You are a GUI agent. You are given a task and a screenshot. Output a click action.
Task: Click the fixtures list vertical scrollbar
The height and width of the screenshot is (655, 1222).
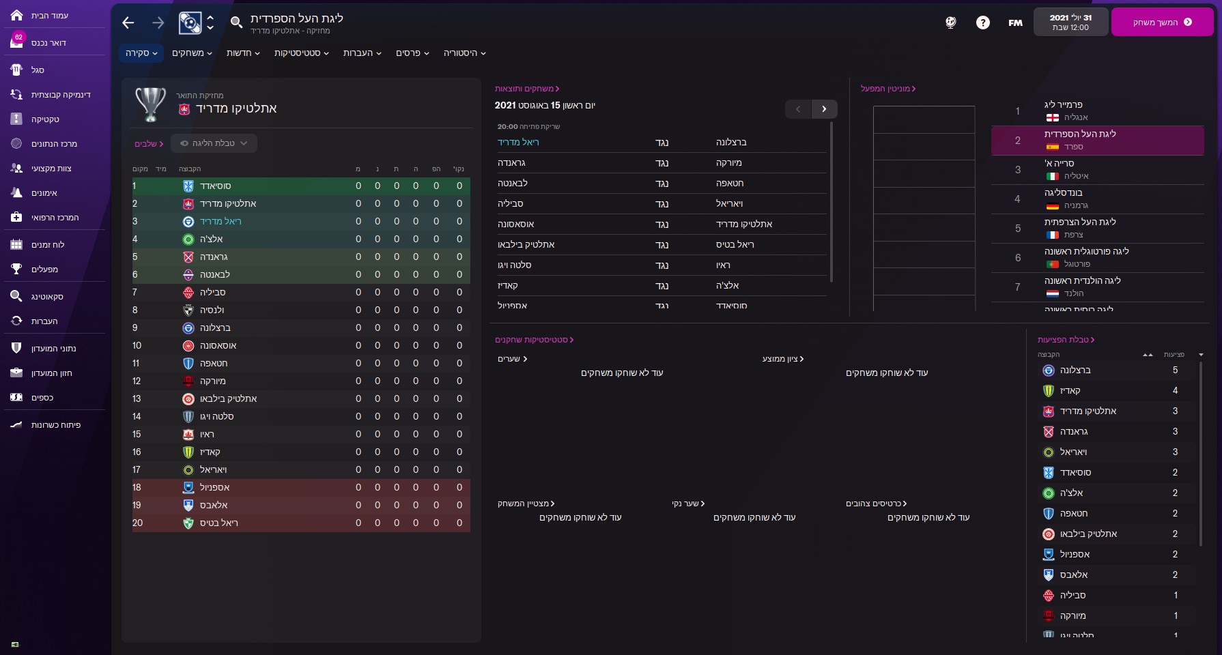pyautogui.click(x=831, y=202)
